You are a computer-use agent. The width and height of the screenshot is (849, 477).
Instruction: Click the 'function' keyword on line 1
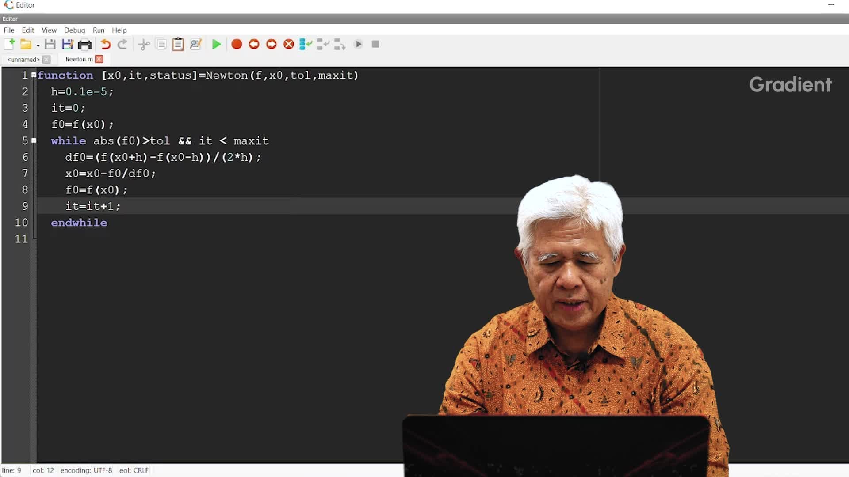[65, 75]
